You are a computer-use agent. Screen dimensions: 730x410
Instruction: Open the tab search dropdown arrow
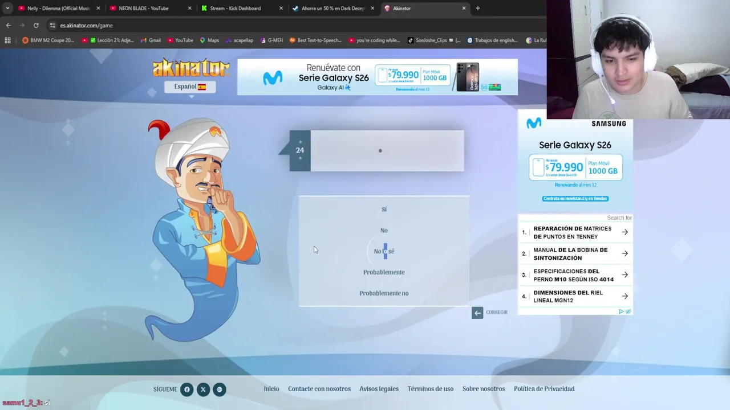coord(7,8)
